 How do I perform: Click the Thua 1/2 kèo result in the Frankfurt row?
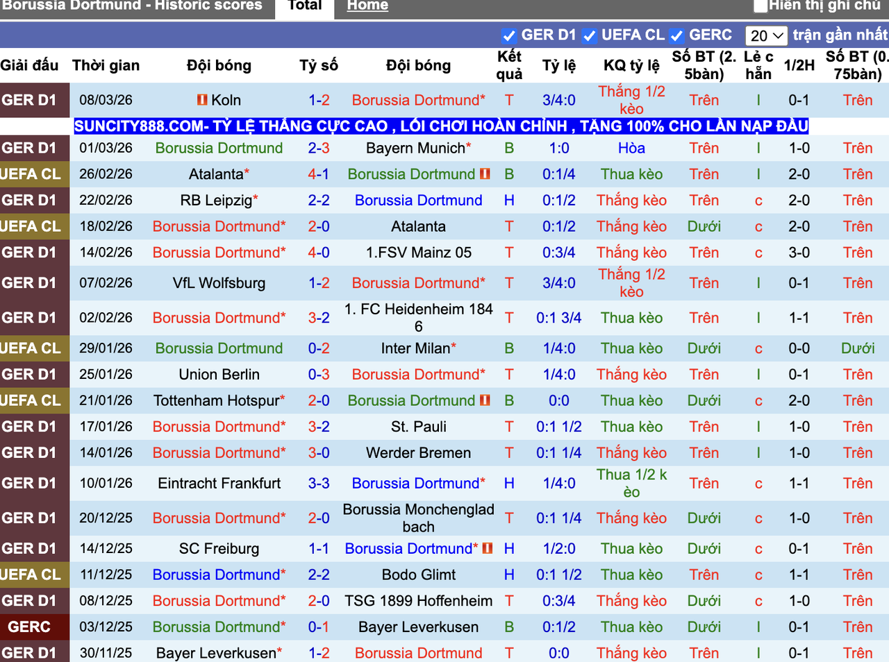[631, 483]
